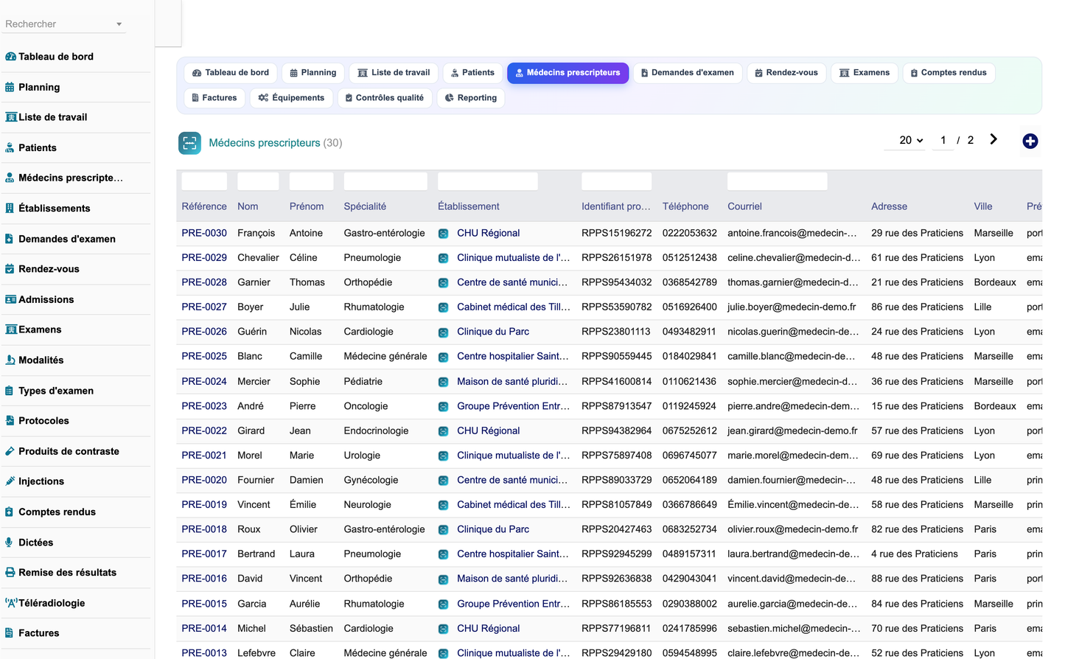Image resolution: width=1065 pixels, height=659 pixels.
Task: Click the Prénom filter field
Action: [311, 181]
